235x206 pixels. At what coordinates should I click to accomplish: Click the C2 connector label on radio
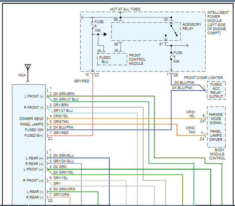tap(50, 200)
